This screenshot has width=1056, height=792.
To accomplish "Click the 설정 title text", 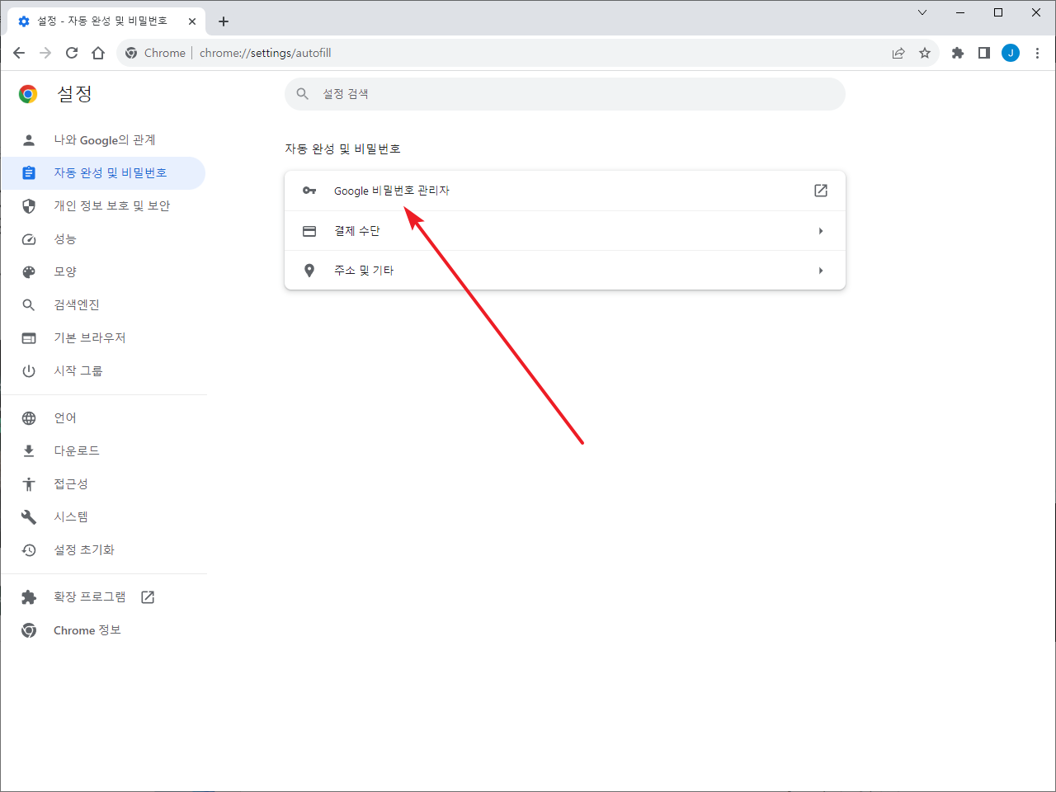I will [x=74, y=94].
